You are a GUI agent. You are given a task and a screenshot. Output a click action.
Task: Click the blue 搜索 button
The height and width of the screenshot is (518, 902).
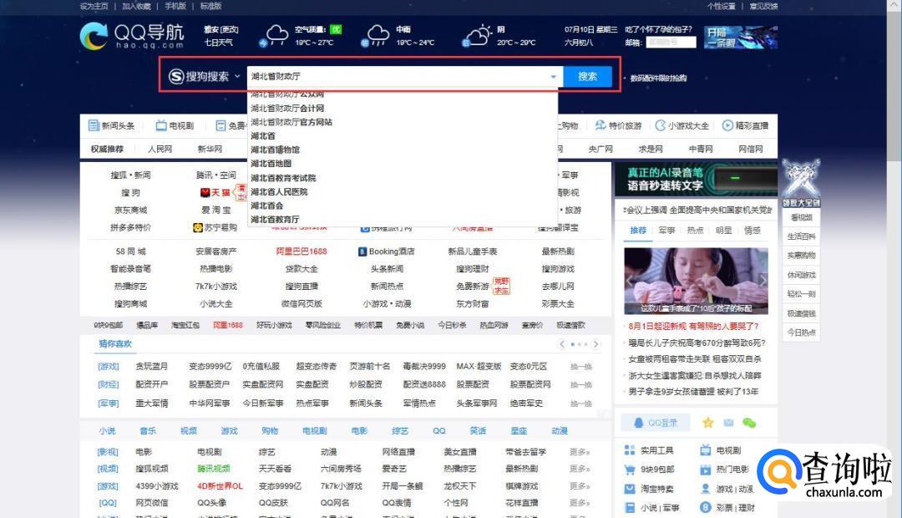(x=587, y=76)
